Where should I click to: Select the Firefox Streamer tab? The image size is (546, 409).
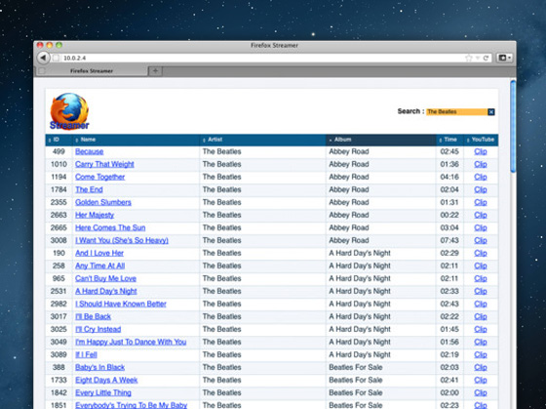pyautogui.click(x=92, y=71)
